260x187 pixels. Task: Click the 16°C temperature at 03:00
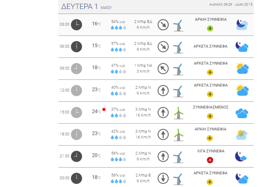(x=96, y=24)
